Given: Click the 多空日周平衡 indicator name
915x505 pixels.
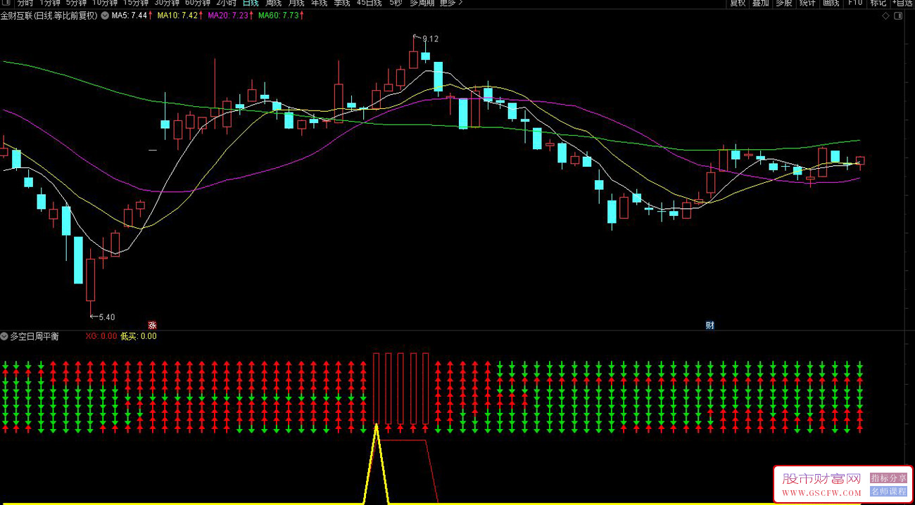Looking at the screenshot, I should click(x=34, y=336).
